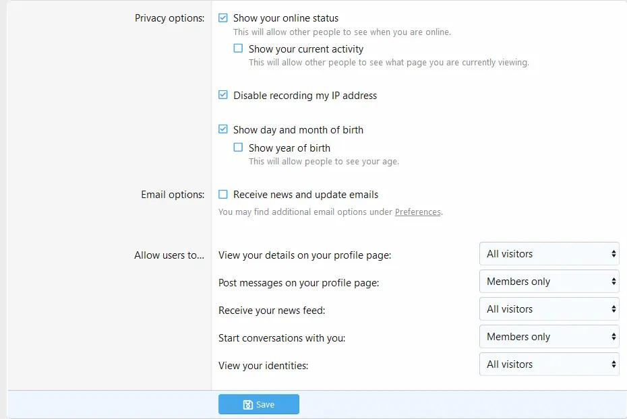627x419 pixels.
Task: Uncheck the Show your online status checkbox
Action: pos(223,18)
